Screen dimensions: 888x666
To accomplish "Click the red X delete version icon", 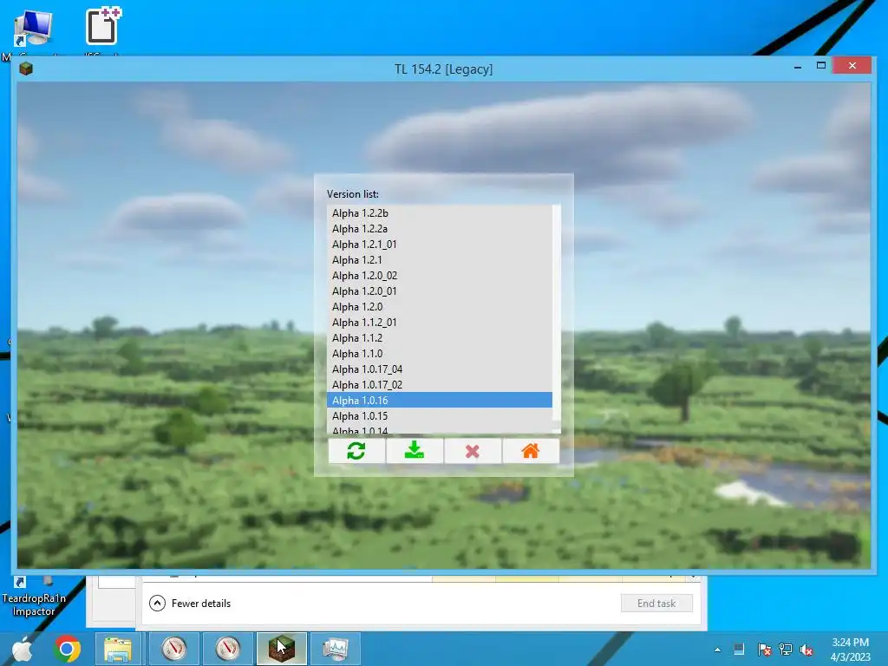I will [473, 451].
